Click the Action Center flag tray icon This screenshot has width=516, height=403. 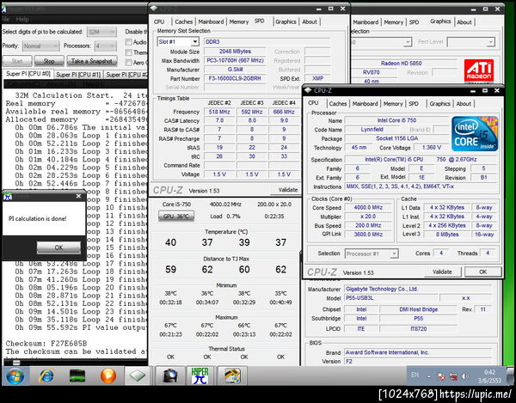441,376
